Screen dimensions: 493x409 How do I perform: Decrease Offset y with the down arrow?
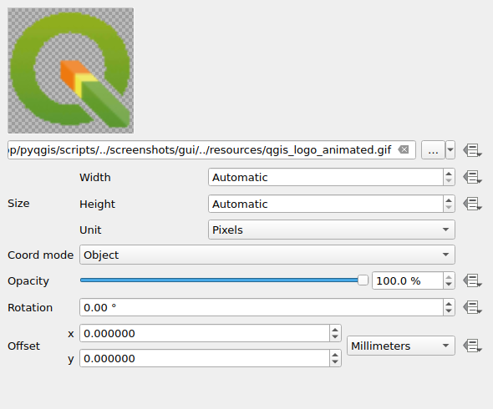click(335, 362)
